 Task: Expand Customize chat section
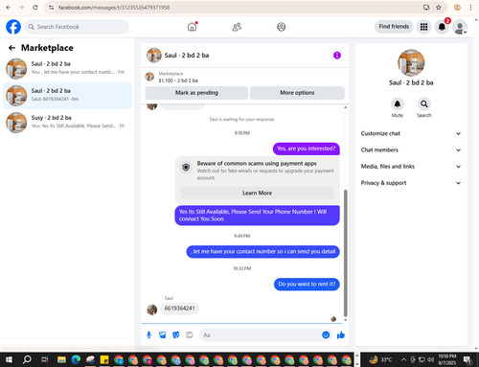pos(411,133)
